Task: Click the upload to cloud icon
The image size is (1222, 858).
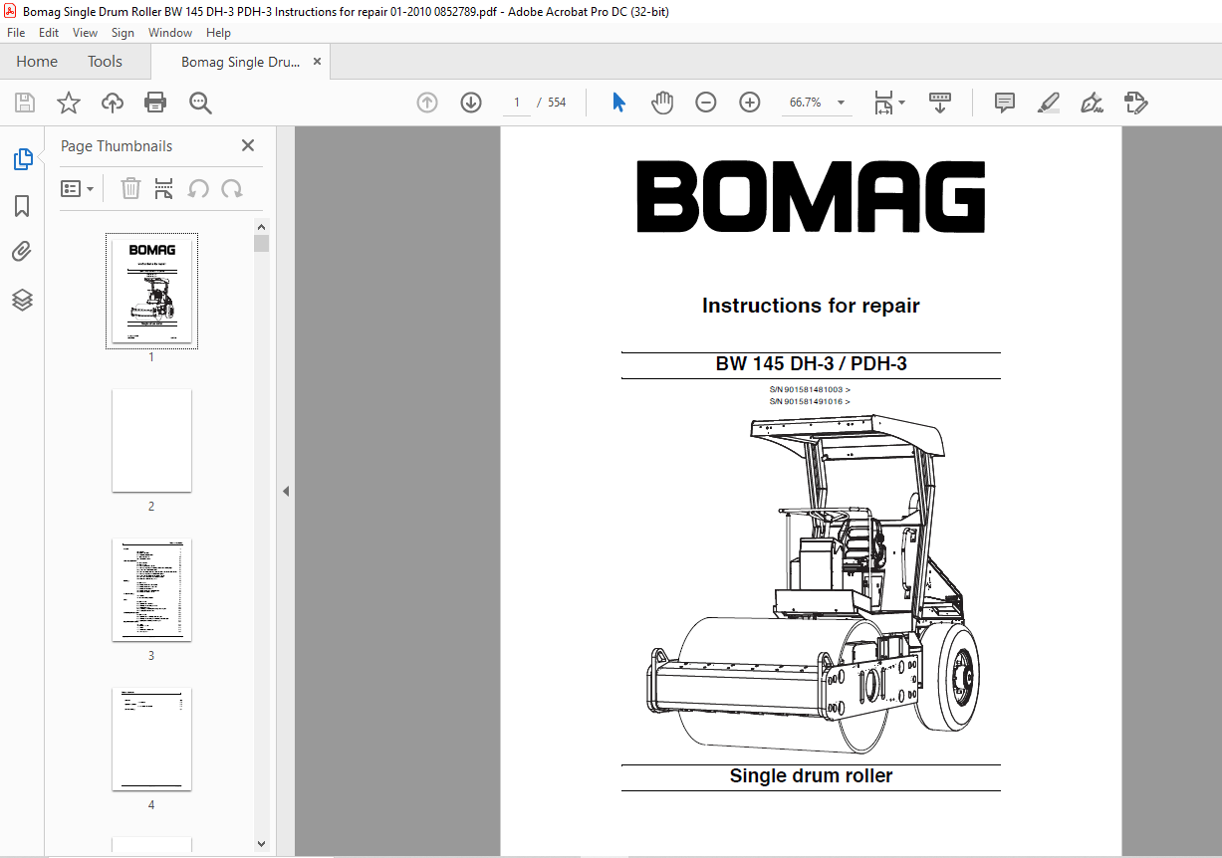Action: 113,103
